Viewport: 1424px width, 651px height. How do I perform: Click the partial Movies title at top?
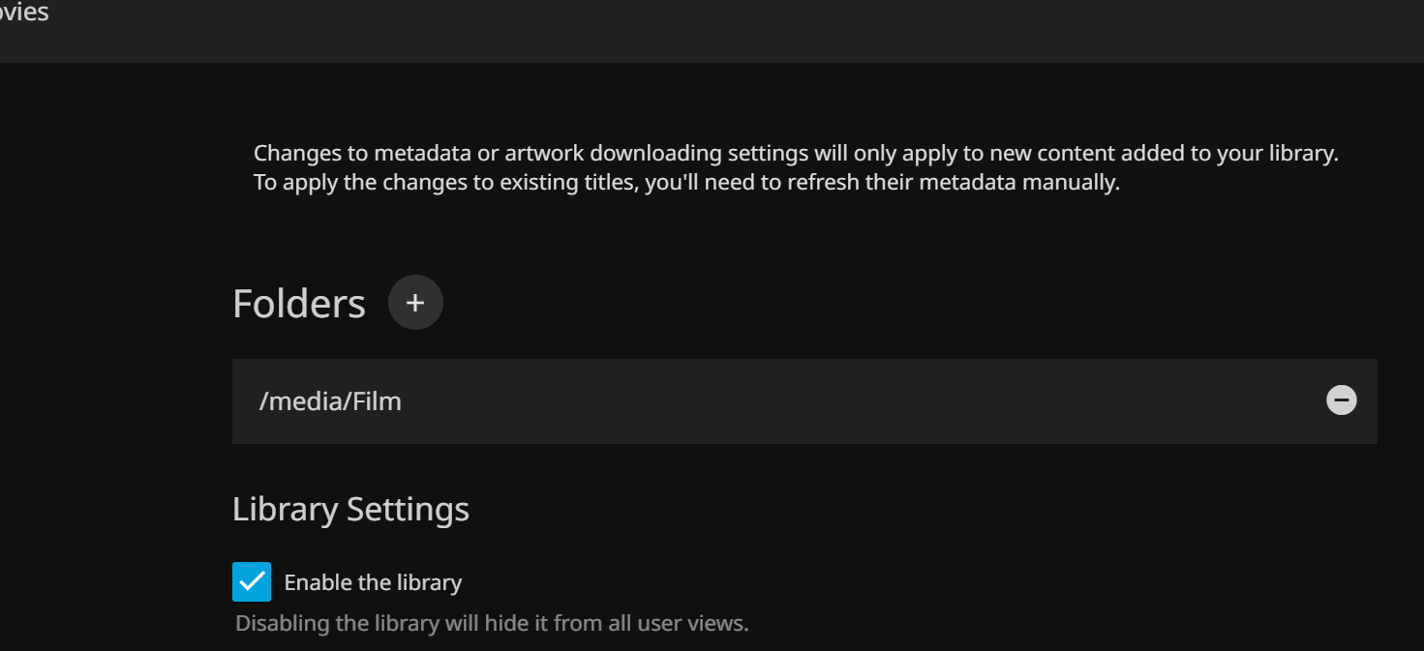23,14
